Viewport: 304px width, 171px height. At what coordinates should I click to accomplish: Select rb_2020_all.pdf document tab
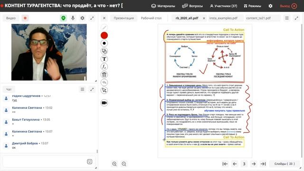coord(187,18)
